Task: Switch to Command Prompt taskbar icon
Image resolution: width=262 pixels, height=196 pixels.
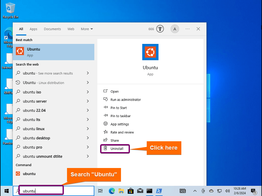Action: pyautogui.click(x=150, y=191)
